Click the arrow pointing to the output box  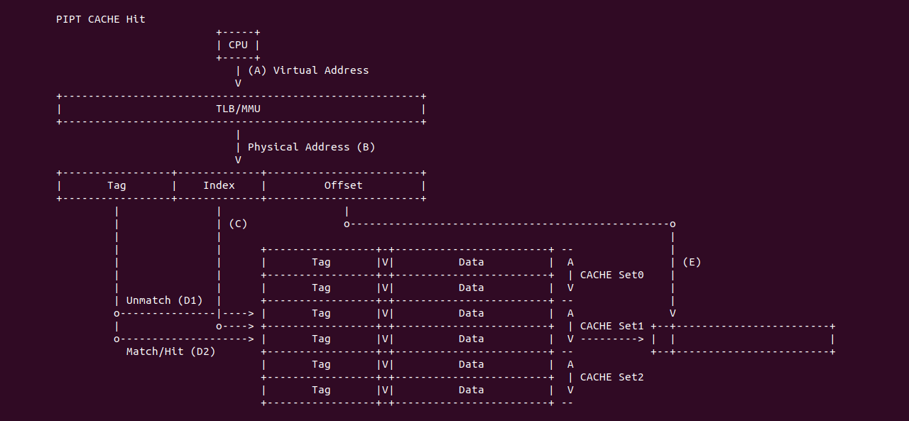coord(612,339)
